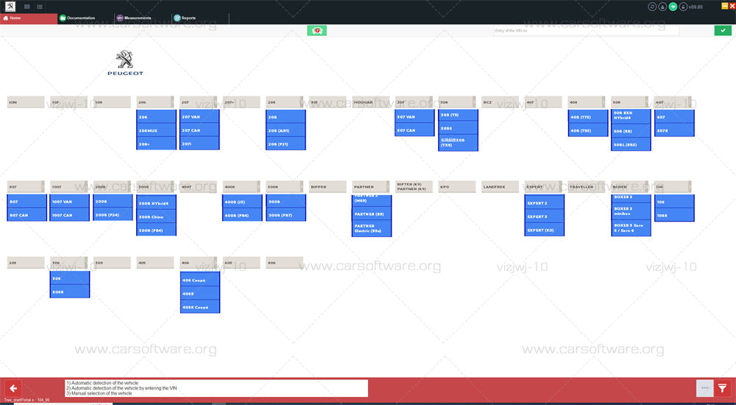Click the Entry of the VIN field
This screenshot has height=405, width=736.
(x=586, y=30)
